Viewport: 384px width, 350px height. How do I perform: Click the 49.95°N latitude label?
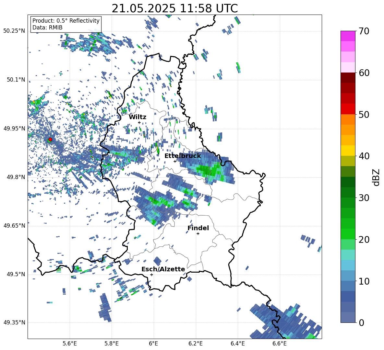(x=14, y=128)
